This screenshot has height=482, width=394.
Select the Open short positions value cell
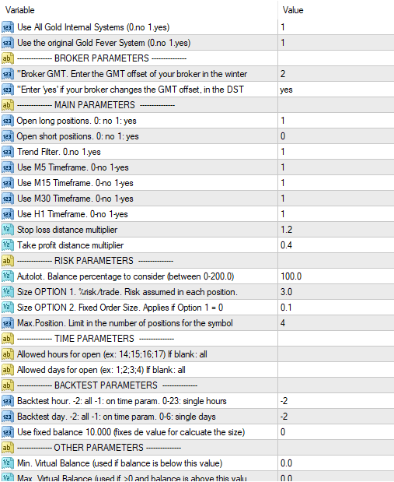coord(336,136)
